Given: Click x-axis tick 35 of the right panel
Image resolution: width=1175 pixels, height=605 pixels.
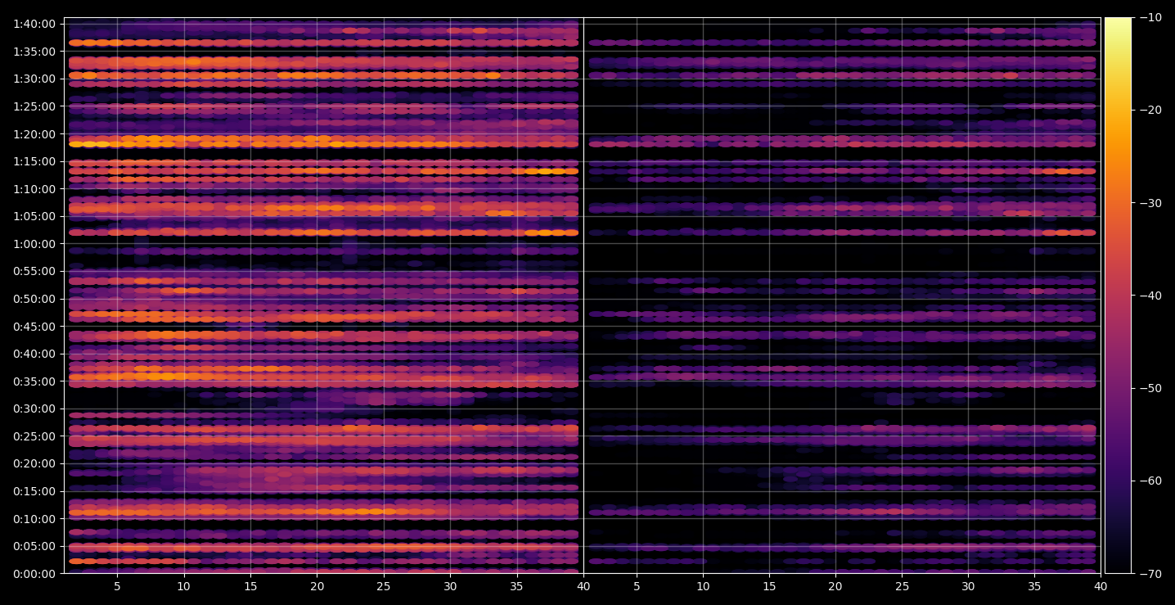Looking at the screenshot, I should click(1034, 587).
